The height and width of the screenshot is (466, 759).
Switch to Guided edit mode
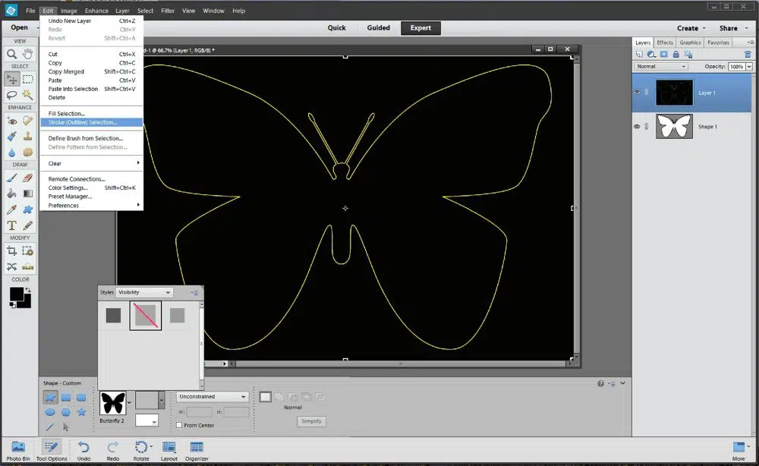[378, 28]
